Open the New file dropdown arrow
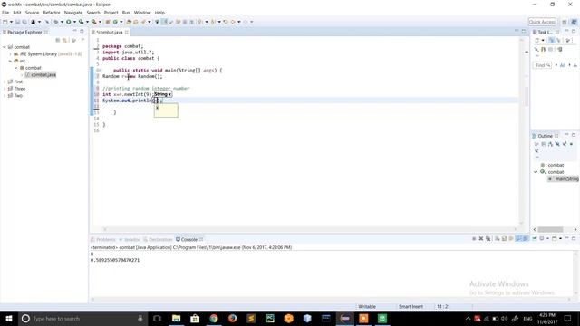Viewport: 580px width, 326px height. 11,22
